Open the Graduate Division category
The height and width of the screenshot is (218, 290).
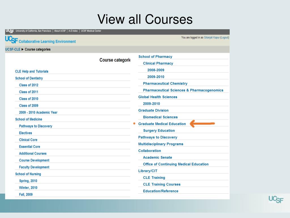pyautogui.click(x=153, y=110)
